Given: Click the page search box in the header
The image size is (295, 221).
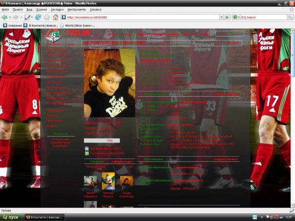Looking at the screenshot, I should (x=230, y=34).
